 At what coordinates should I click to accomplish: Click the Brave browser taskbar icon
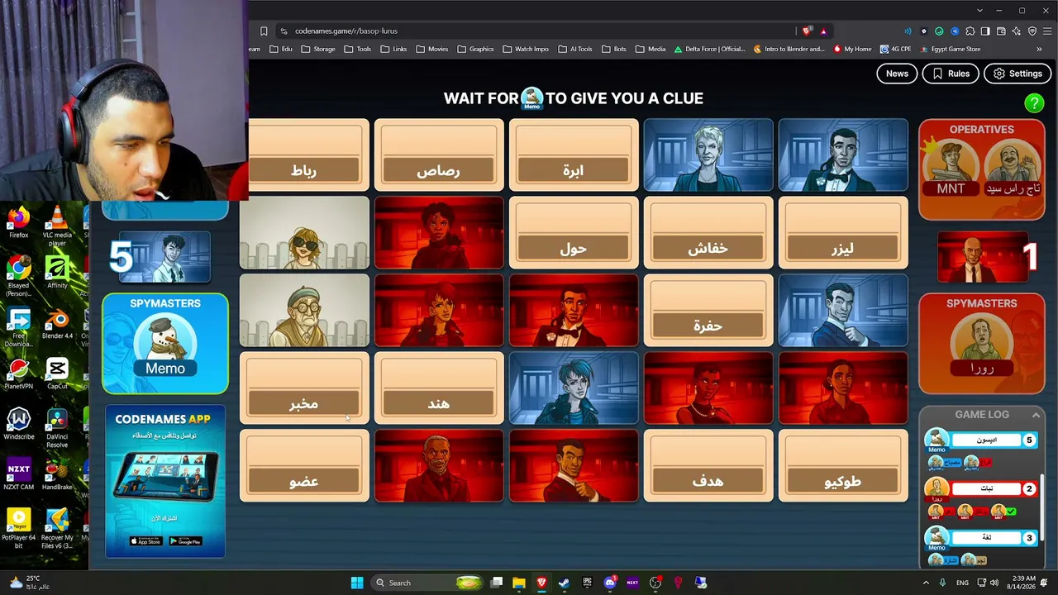(541, 583)
